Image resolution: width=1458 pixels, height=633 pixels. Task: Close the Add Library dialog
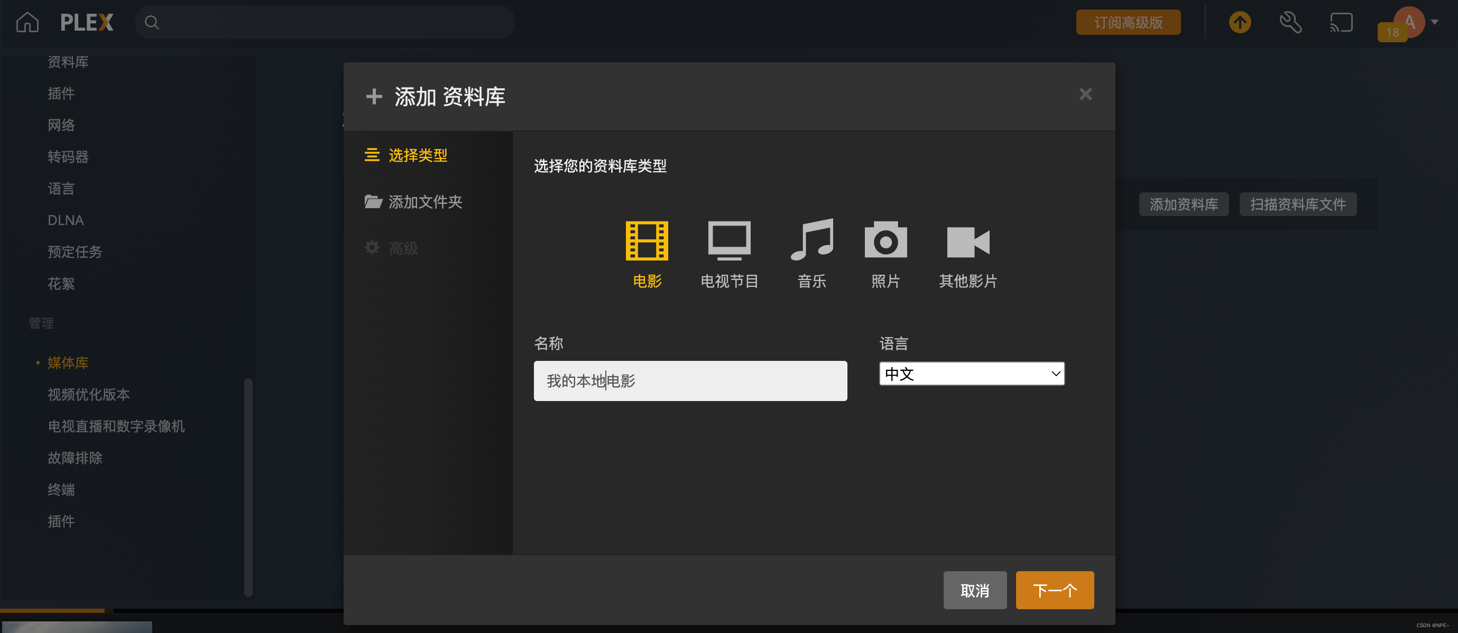[x=1085, y=95]
